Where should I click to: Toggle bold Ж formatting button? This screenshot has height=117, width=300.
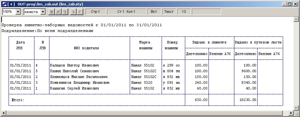[x=51, y=12]
